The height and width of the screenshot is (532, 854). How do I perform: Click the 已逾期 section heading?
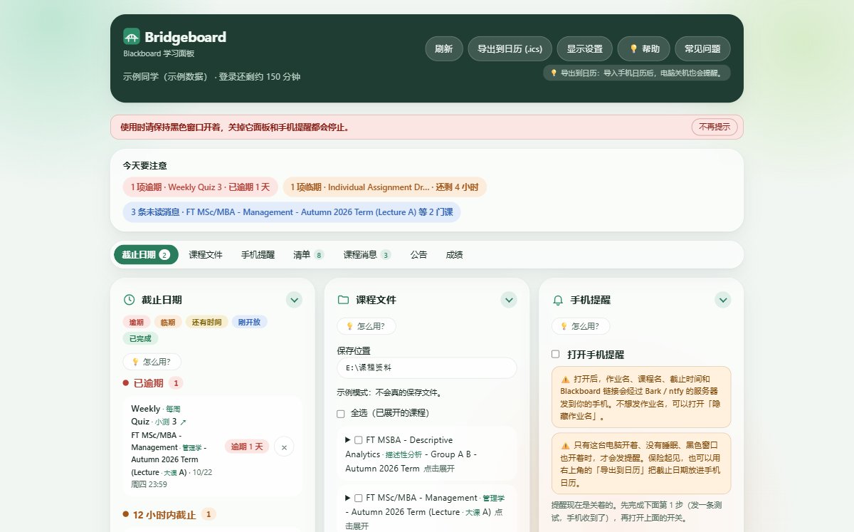coord(148,383)
